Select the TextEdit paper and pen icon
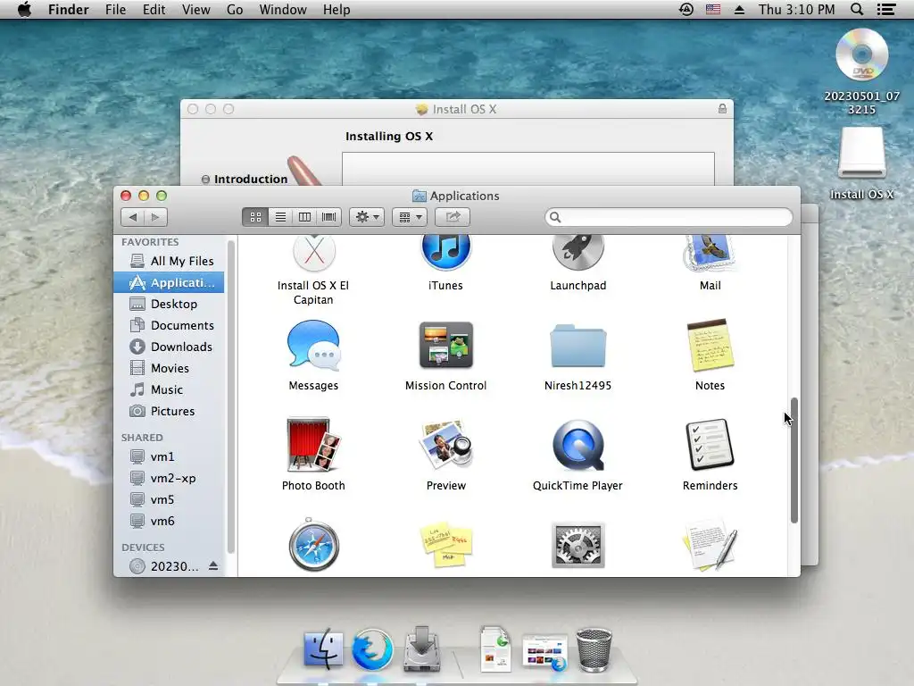This screenshot has height=686, width=914. pyautogui.click(x=710, y=544)
